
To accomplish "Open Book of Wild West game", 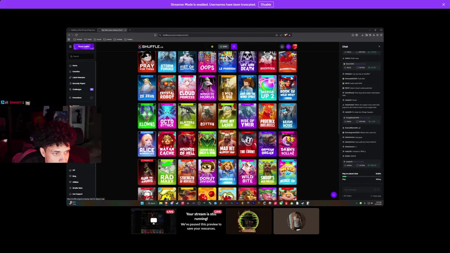I will [288, 88].
